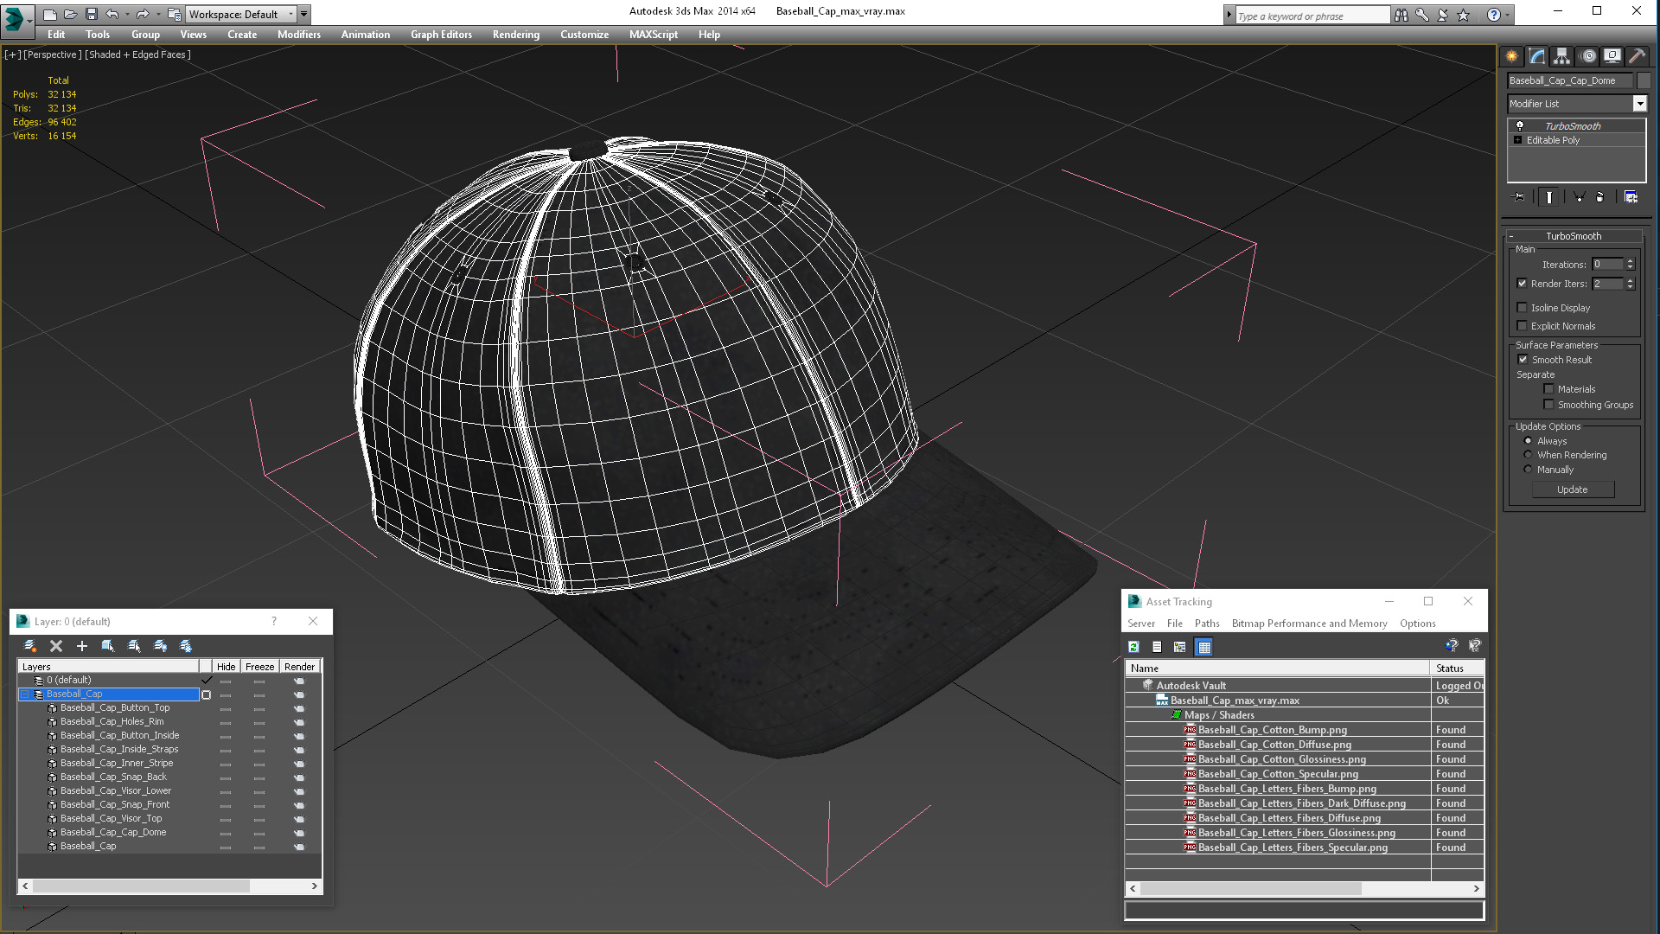Open the MAXScript menu
Image resolution: width=1660 pixels, height=934 pixels.
[x=653, y=35]
